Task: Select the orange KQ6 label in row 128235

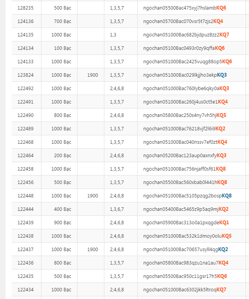Action: point(221,8)
